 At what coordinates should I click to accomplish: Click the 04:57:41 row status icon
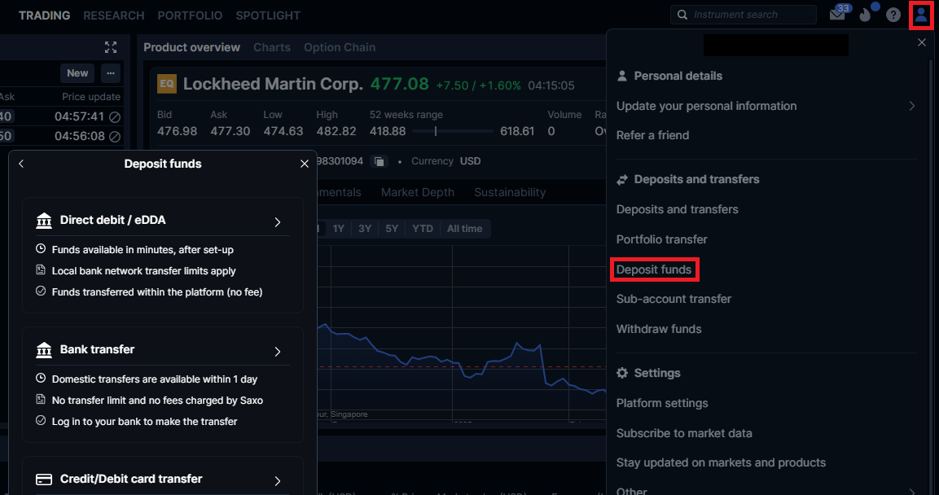pyautogui.click(x=115, y=116)
